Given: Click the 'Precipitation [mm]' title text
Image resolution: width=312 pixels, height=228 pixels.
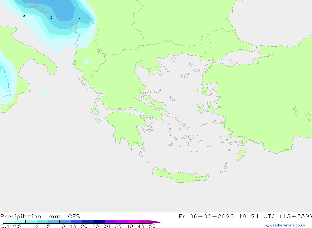Looking at the screenshot, I should [x=32, y=216].
